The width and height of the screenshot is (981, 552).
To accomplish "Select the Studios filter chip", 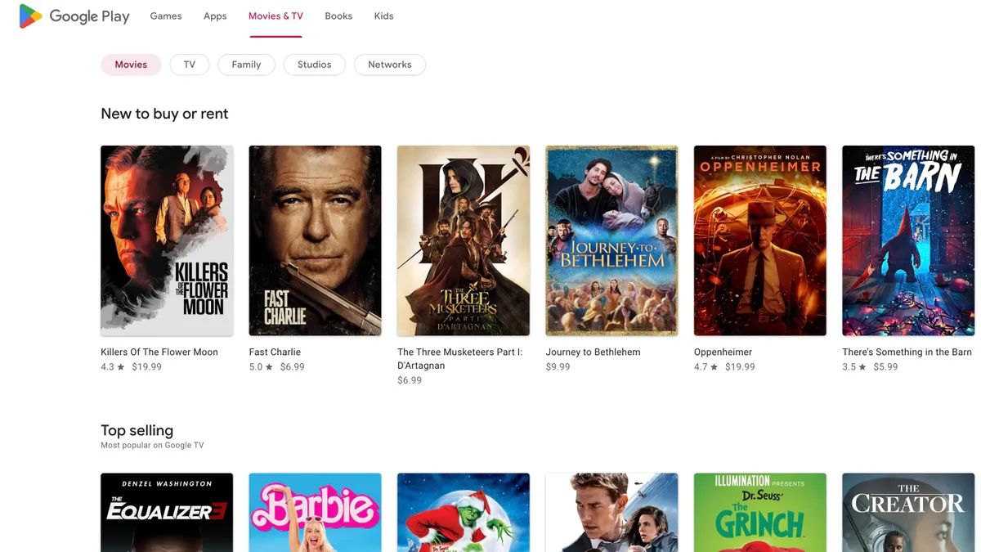I will click(x=315, y=65).
